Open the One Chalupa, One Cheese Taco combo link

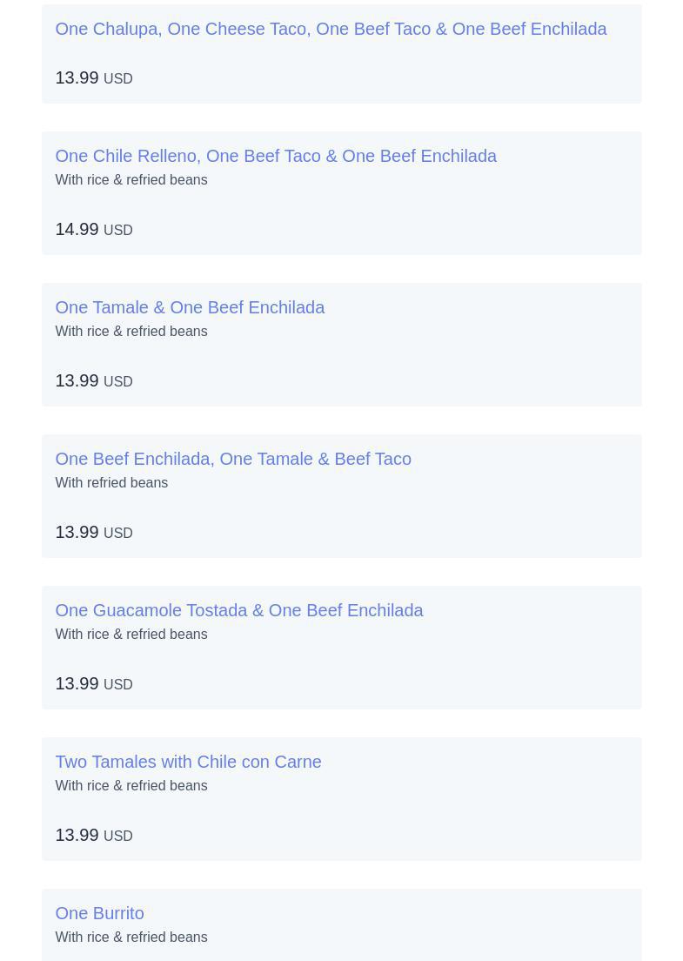pyautogui.click(x=331, y=29)
